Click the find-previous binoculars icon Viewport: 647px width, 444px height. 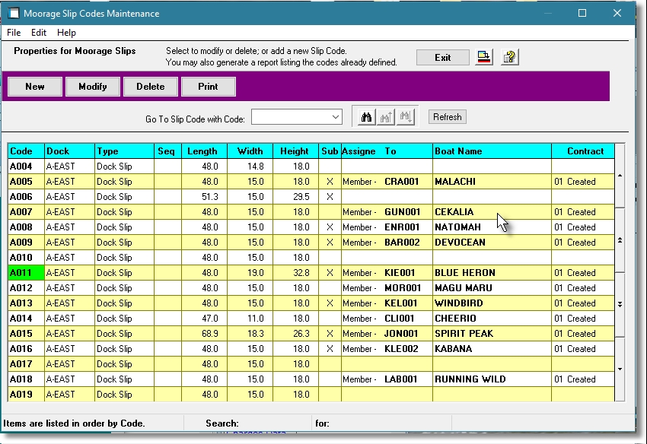tap(387, 116)
